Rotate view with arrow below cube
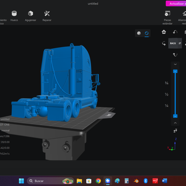 (175, 55)
